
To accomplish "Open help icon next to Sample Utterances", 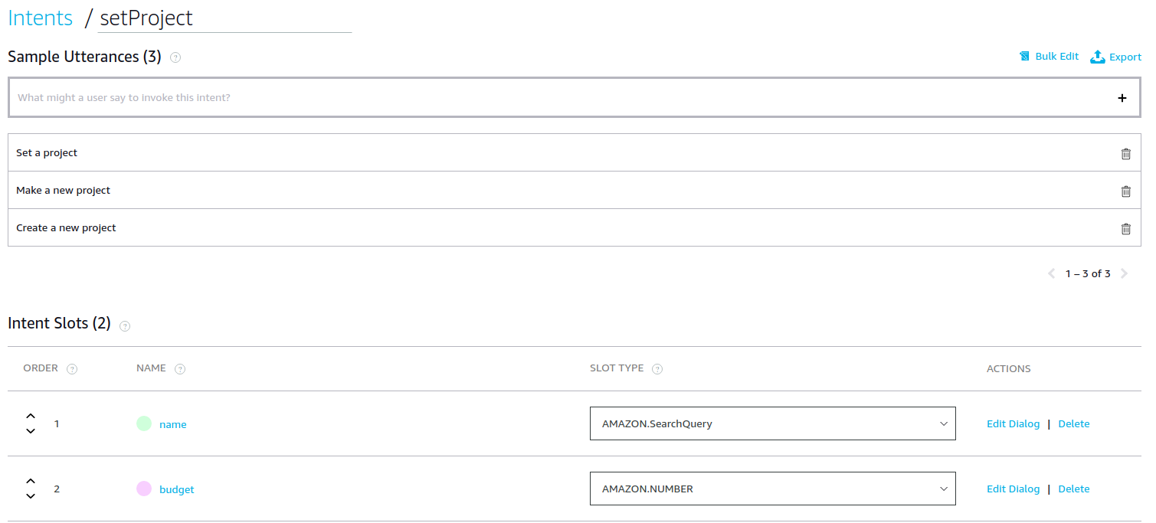I will (x=175, y=57).
